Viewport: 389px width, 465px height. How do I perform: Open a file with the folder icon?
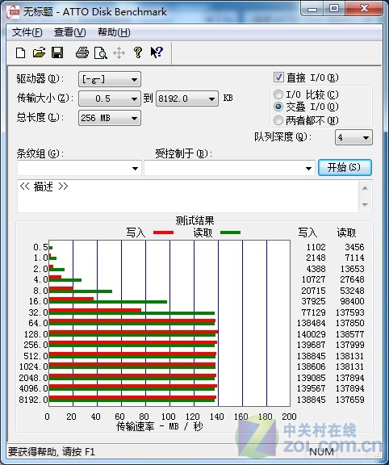39,52
